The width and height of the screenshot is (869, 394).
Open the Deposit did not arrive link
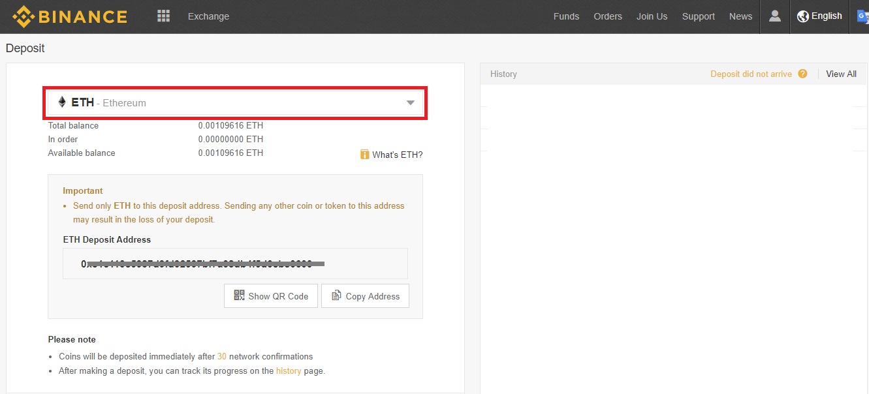(x=751, y=74)
